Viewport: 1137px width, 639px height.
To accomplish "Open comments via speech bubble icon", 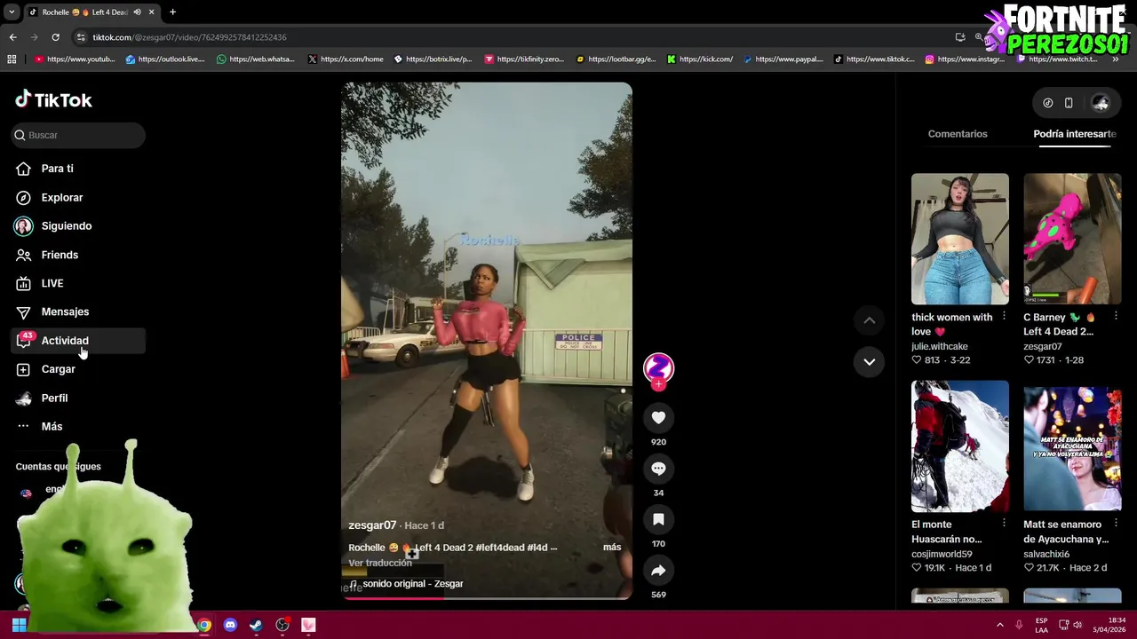I will [x=658, y=469].
